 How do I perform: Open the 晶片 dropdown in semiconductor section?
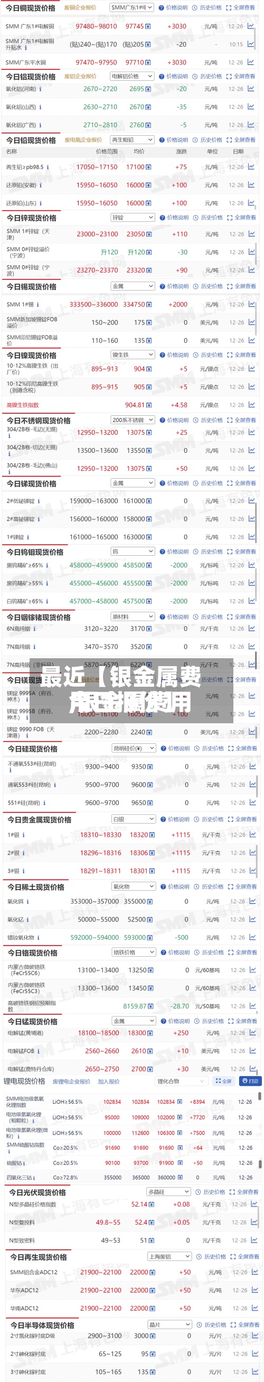(169, 1325)
